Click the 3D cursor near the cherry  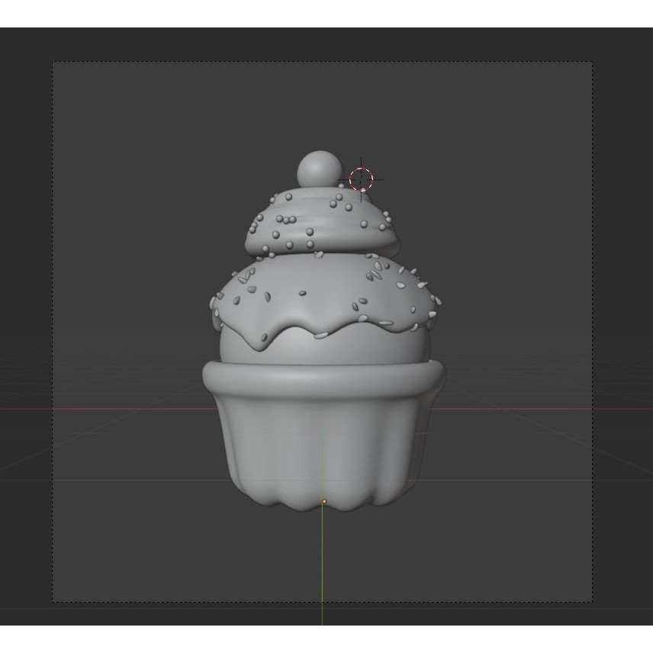point(362,179)
